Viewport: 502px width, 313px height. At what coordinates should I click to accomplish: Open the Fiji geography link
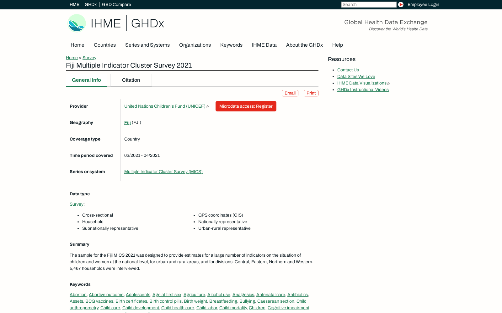127,122
